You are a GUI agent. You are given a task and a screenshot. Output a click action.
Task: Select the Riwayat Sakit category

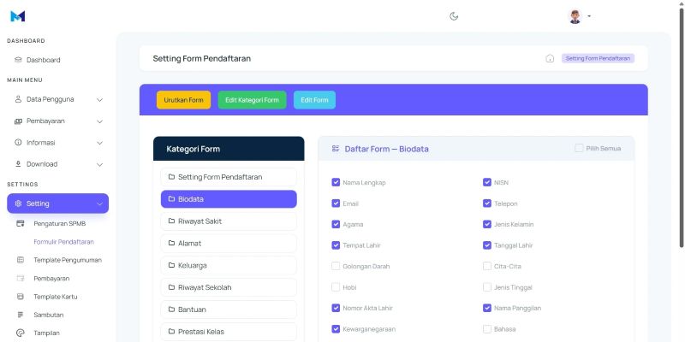228,221
